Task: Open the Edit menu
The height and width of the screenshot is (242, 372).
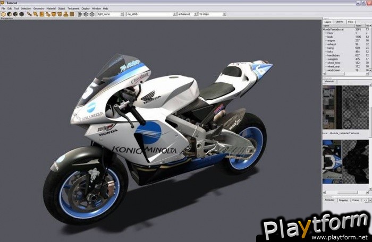Action: 10,8
